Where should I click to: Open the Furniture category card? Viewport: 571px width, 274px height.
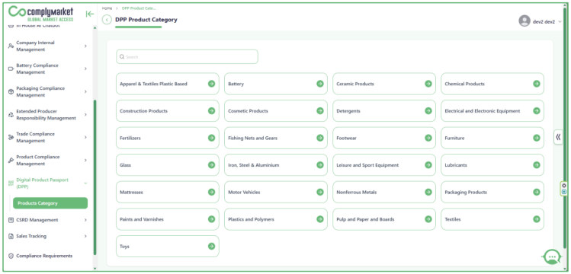[492, 138]
